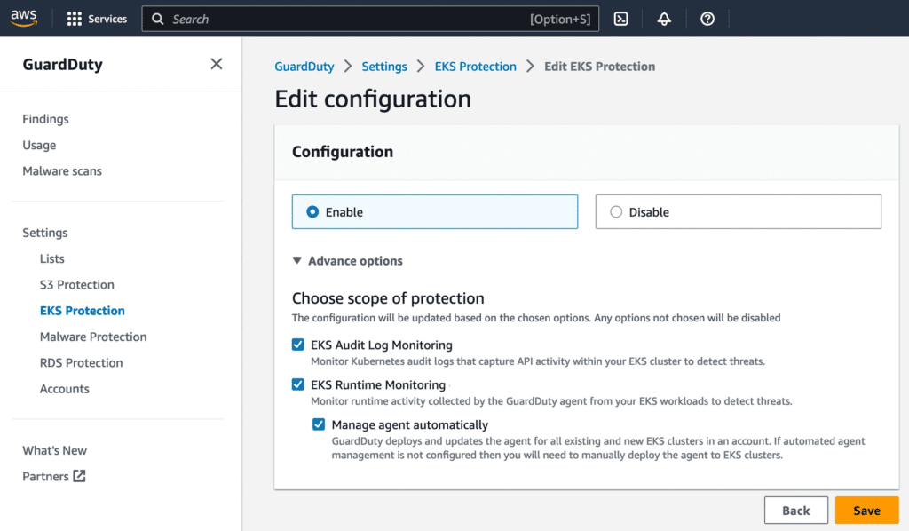Uncheck EKS Runtime Monitoring
Image resolution: width=909 pixels, height=531 pixels.
click(298, 384)
